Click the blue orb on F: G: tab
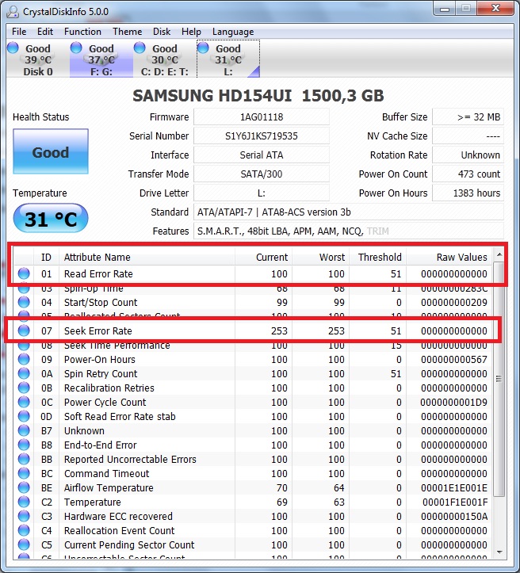The height and width of the screenshot is (573, 520). pyautogui.click(x=76, y=48)
